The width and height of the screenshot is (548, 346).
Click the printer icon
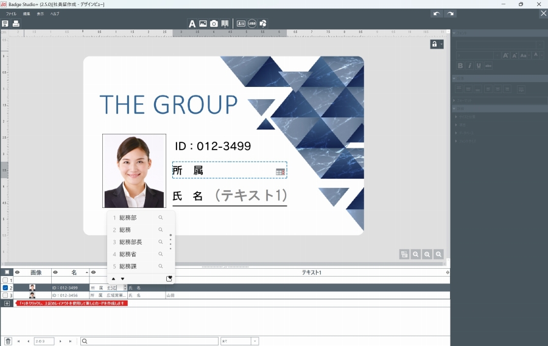coord(16,24)
